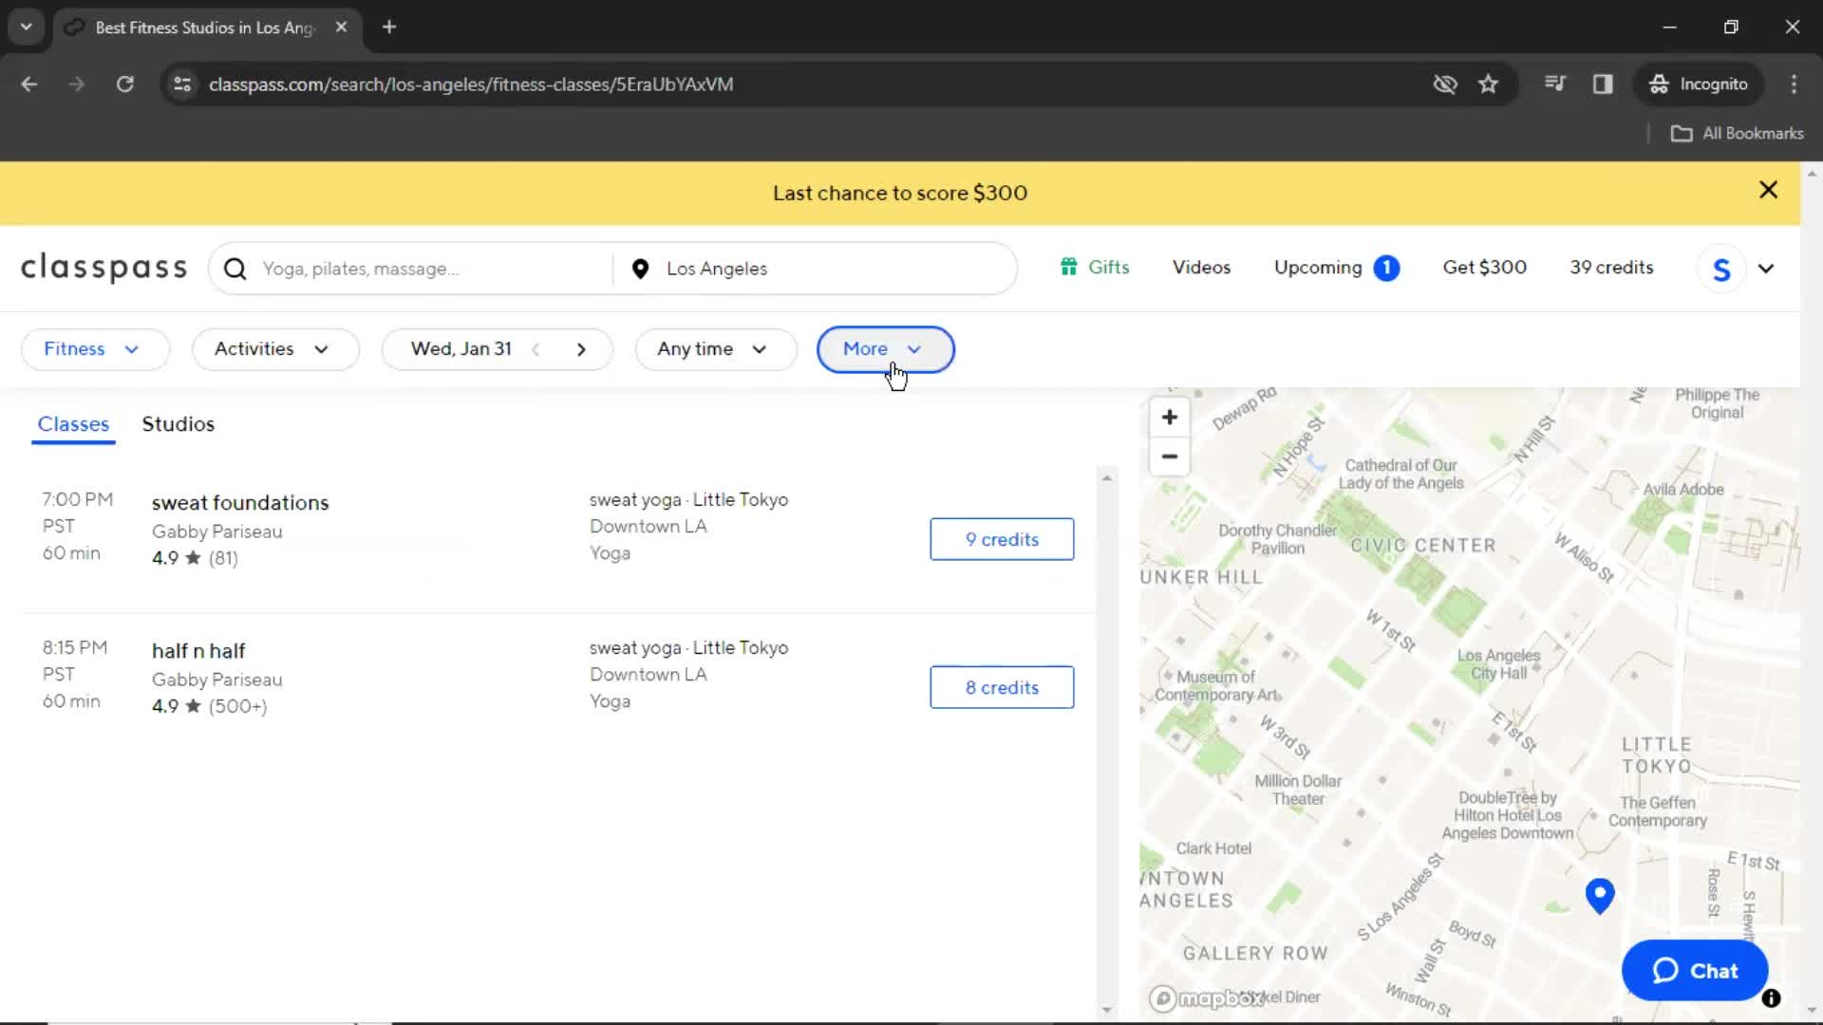The height and width of the screenshot is (1025, 1823).
Task: Open the Incognito profile indicator
Action: point(1699,84)
